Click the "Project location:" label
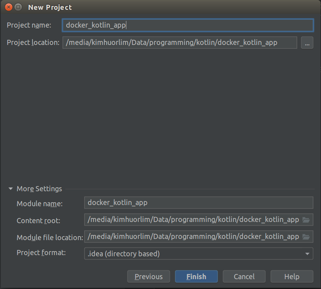 [x=33, y=43]
